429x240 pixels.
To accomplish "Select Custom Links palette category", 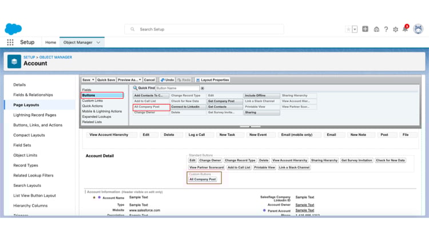I will (93, 101).
